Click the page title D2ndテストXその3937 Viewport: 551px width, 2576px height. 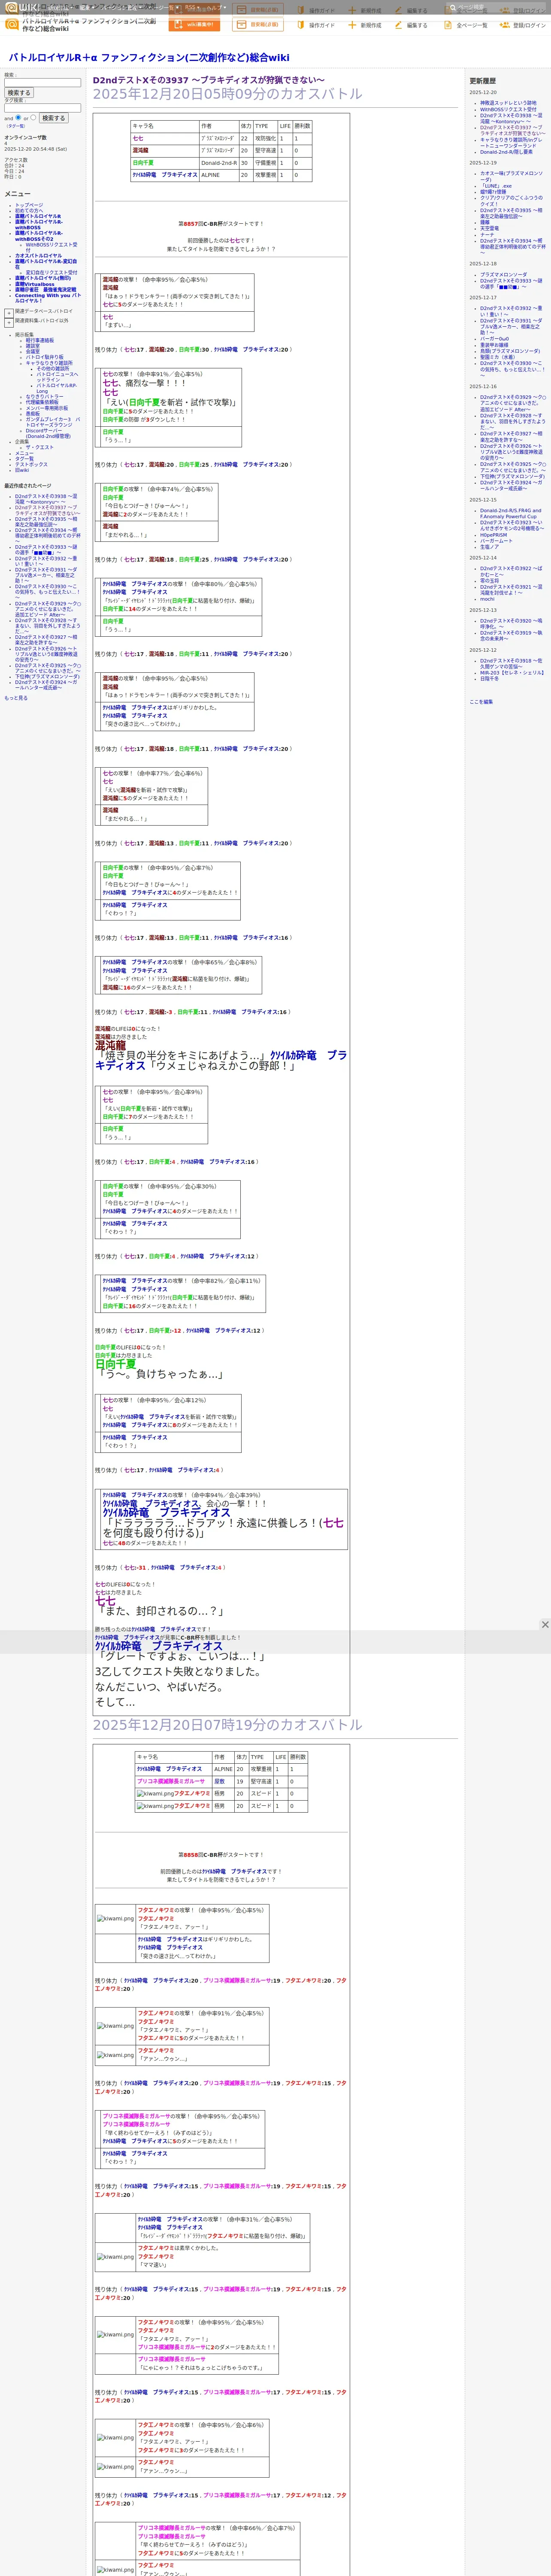[208, 80]
